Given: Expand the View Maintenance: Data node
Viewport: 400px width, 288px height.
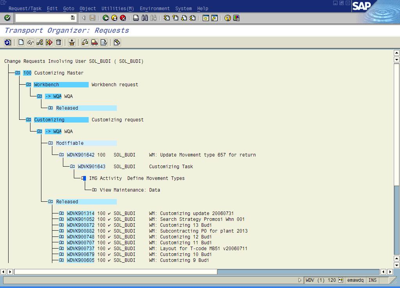Looking at the screenshot, I should pos(94,190).
